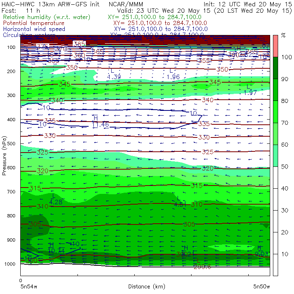Click the wind minimum value "1.96"
The height and width of the screenshot is (294, 294).
click(173, 77)
